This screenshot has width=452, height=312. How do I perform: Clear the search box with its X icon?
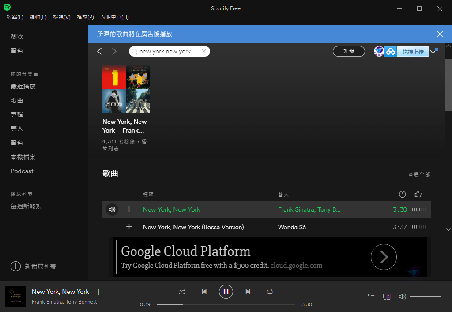tap(204, 51)
